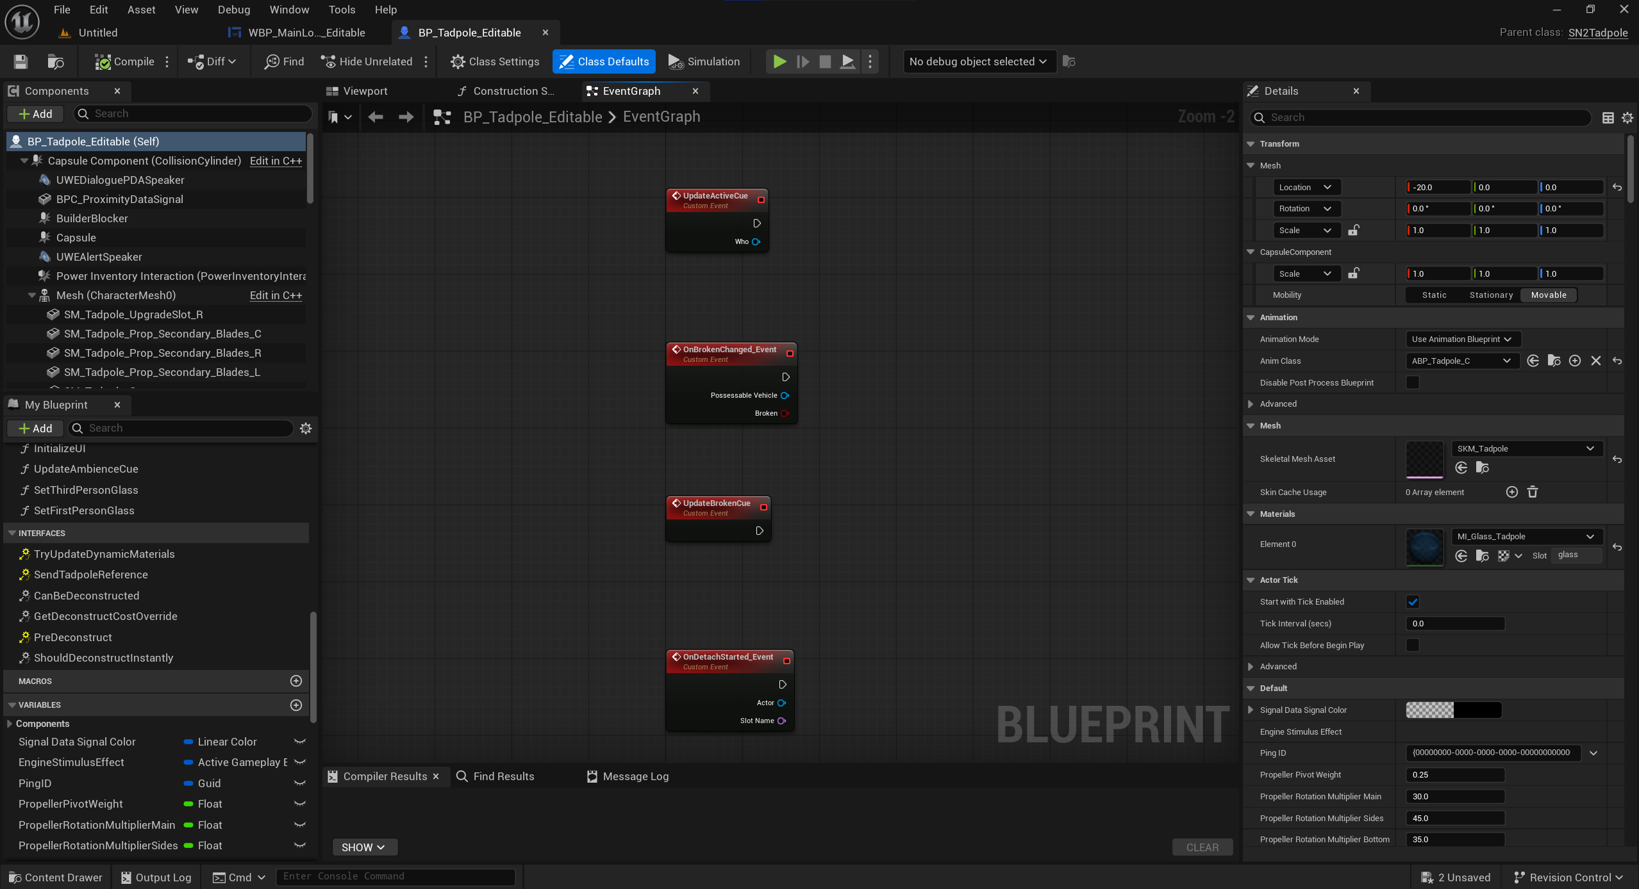The width and height of the screenshot is (1639, 889).
Task: Open the Debug menu
Action: pyautogui.click(x=234, y=10)
